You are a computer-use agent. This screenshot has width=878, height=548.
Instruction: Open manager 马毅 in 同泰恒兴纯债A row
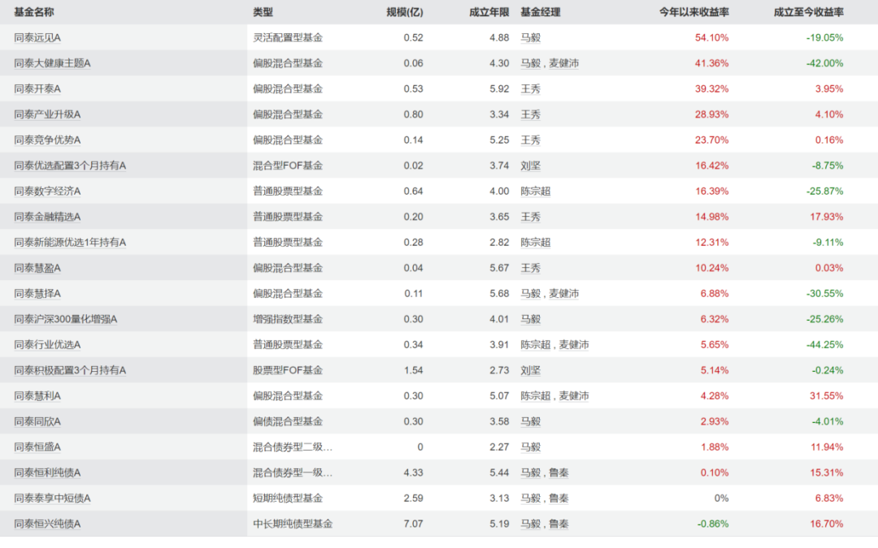(x=531, y=524)
